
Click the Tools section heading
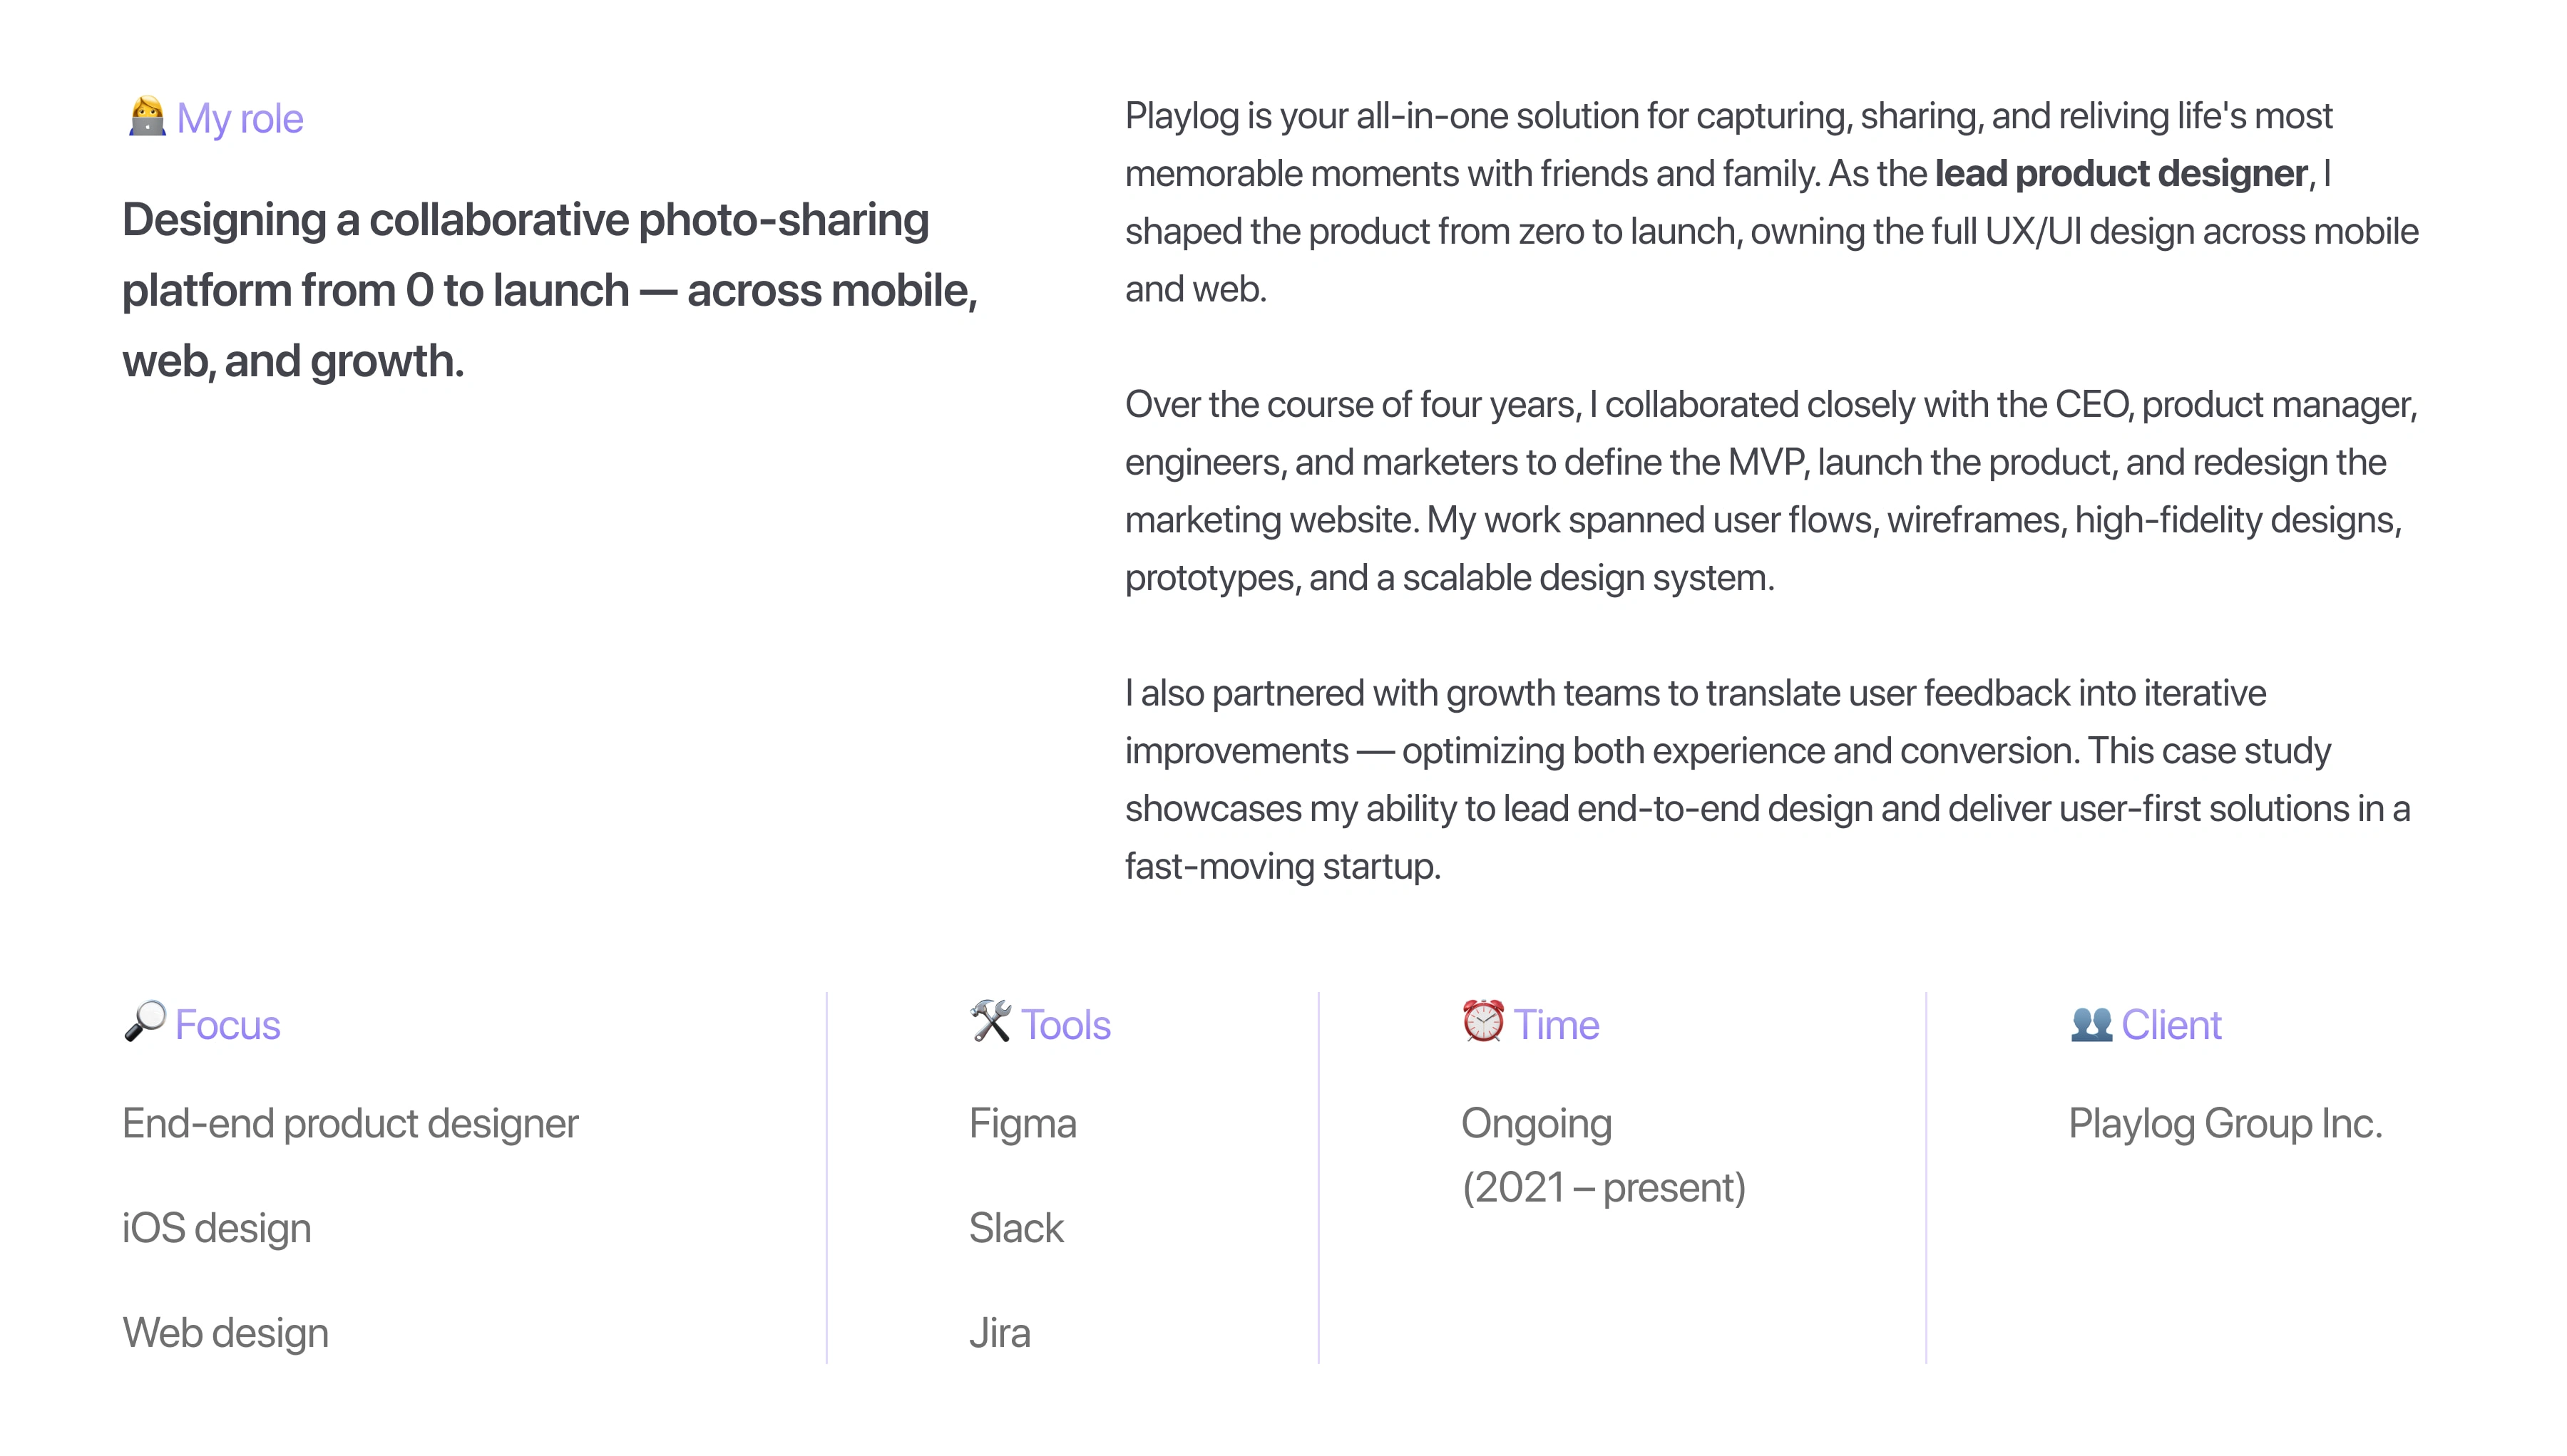click(x=1065, y=1025)
